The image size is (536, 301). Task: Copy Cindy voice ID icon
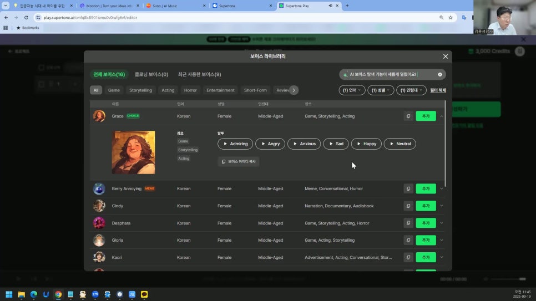click(408, 206)
